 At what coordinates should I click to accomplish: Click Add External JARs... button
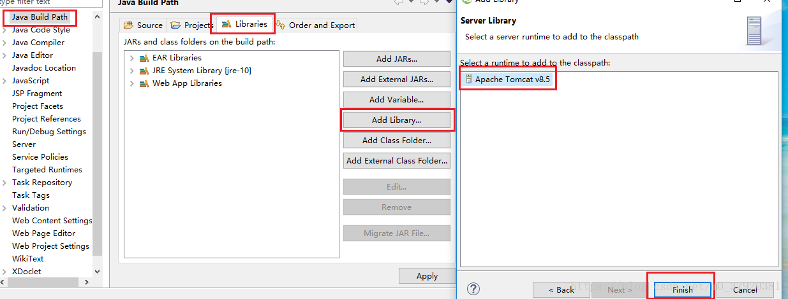pyautogui.click(x=396, y=80)
